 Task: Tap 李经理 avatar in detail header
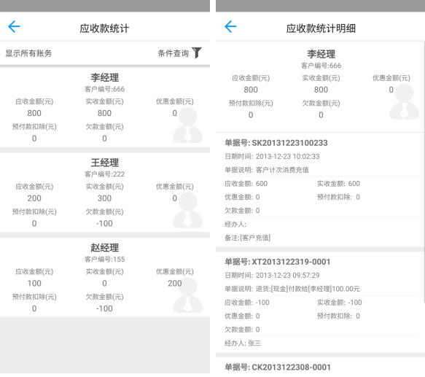coord(404,101)
